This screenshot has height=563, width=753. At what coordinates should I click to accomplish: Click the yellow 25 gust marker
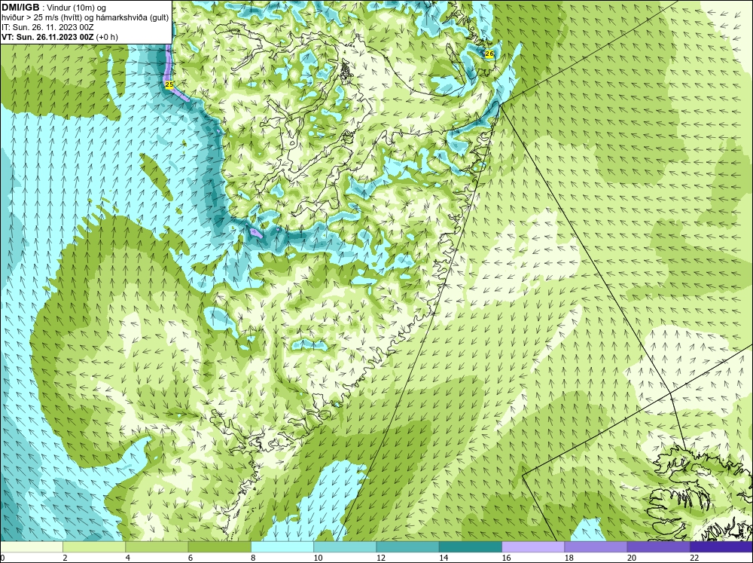pos(169,84)
